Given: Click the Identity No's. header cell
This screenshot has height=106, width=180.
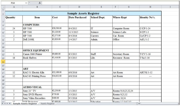Looking at the screenshot, I should point(150,19).
